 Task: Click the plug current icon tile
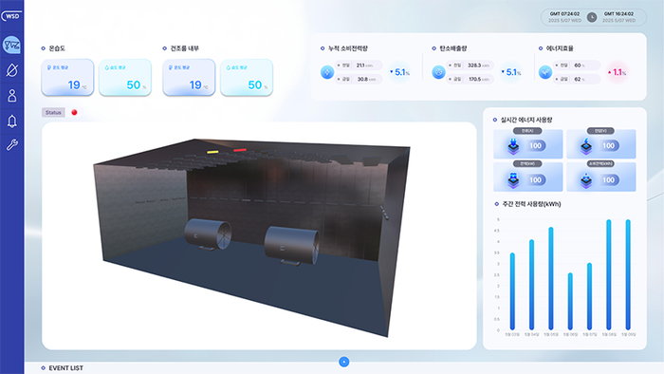pyautogui.click(x=528, y=144)
